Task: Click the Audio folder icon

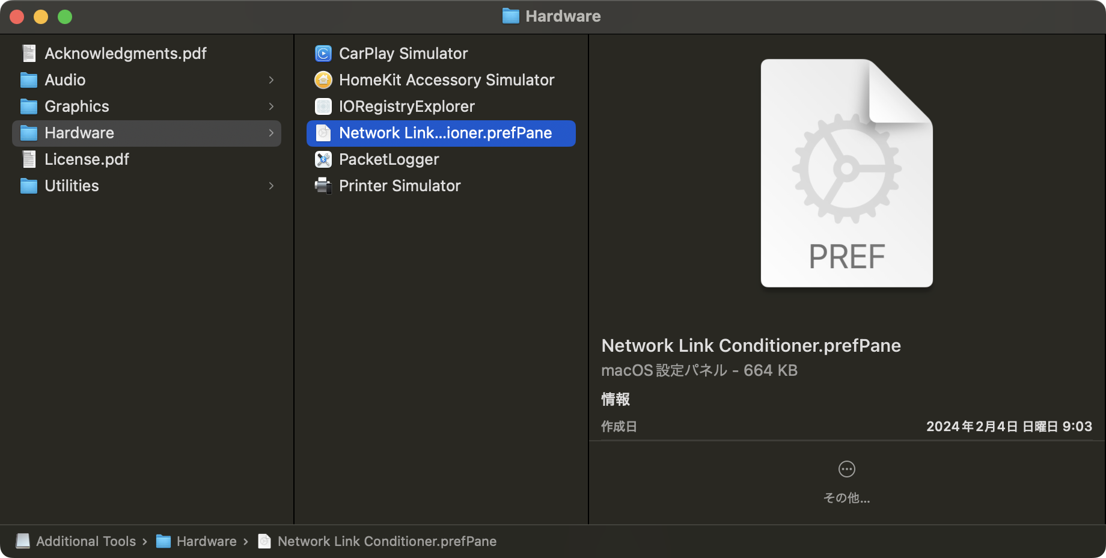Action: click(x=29, y=80)
